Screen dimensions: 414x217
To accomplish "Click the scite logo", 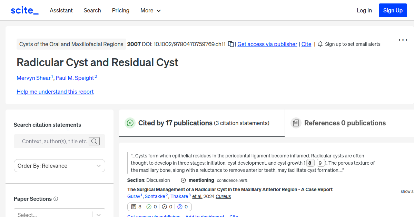I will [24, 10].
